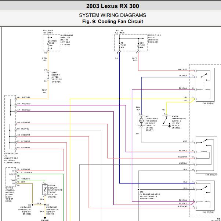Click the 'FAN 2 RELAY' label
Viewport: 221px width, 221px height.
click(211, 175)
